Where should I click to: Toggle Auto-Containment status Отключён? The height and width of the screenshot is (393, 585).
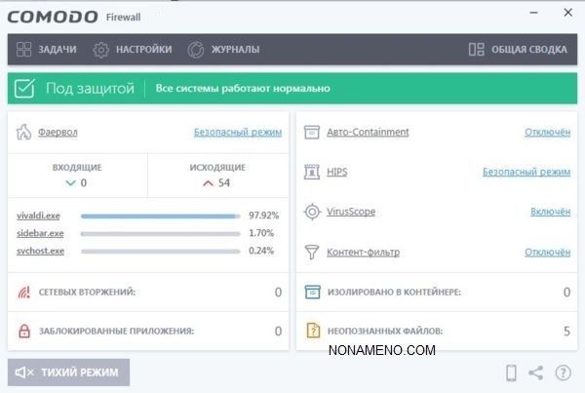pyautogui.click(x=547, y=132)
